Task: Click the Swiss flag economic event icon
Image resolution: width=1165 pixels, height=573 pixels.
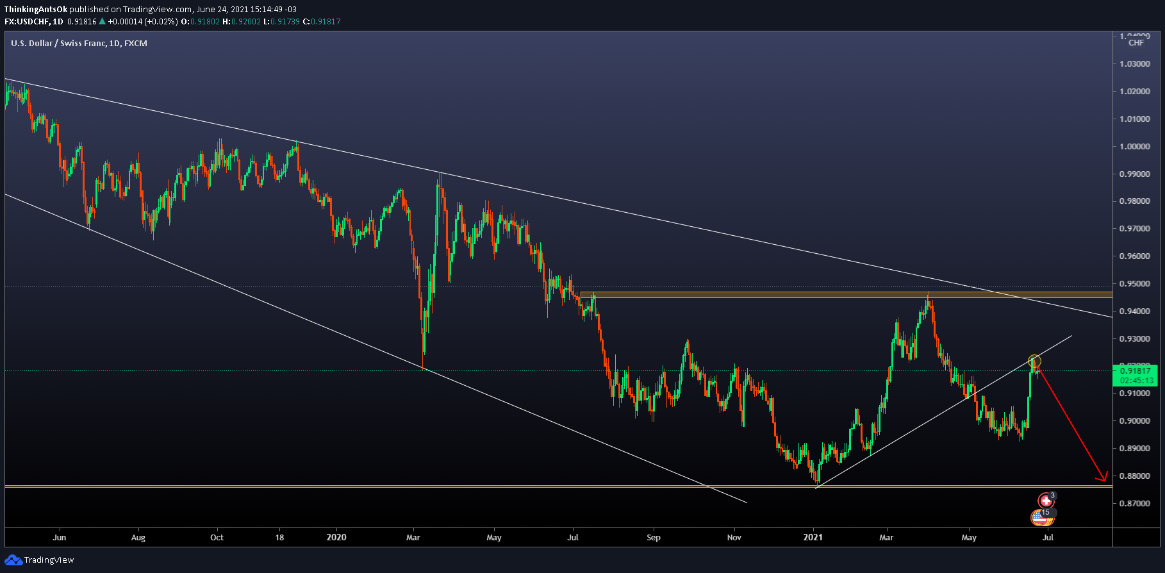Action: click(1046, 501)
